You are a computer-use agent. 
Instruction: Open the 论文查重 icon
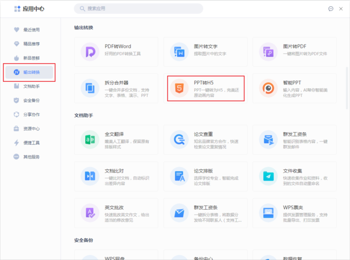(179, 140)
